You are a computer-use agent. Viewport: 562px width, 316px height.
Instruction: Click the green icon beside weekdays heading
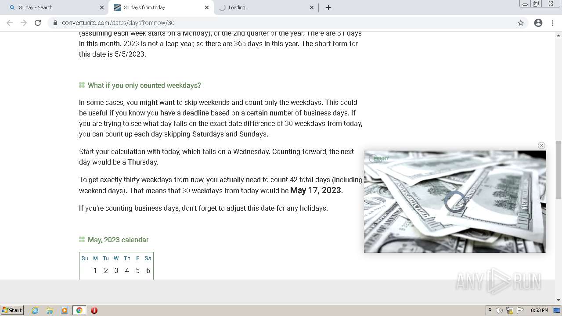point(82,85)
